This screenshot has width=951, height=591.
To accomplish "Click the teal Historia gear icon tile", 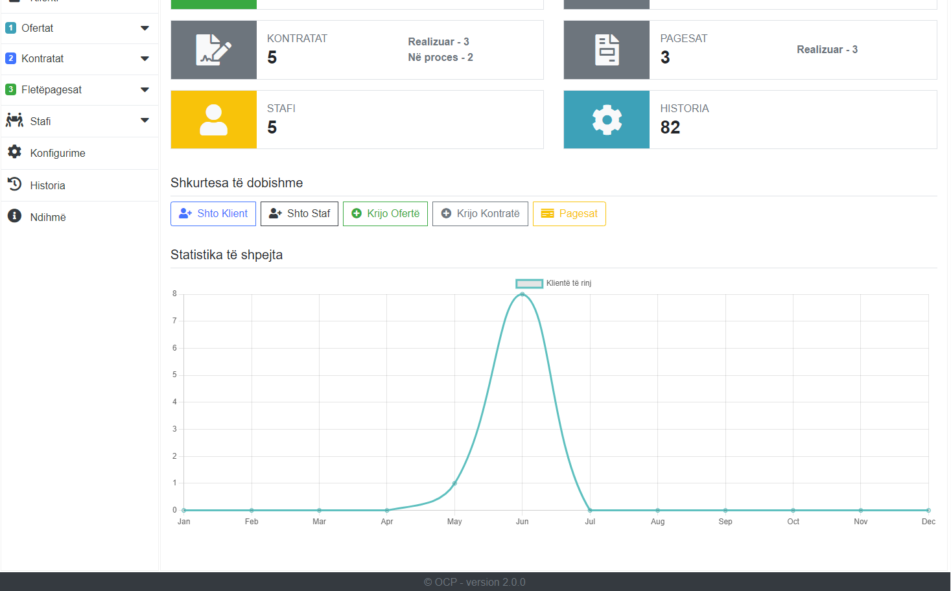I will [607, 120].
